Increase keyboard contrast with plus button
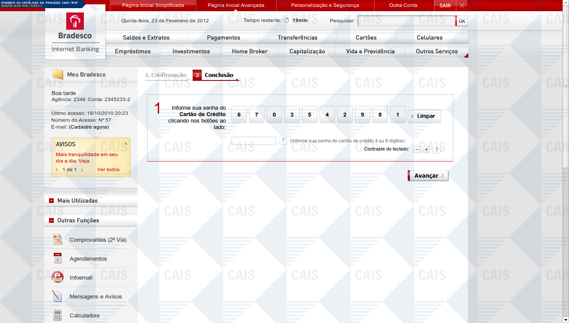Viewport: 569px width, 323px height. tap(426, 149)
